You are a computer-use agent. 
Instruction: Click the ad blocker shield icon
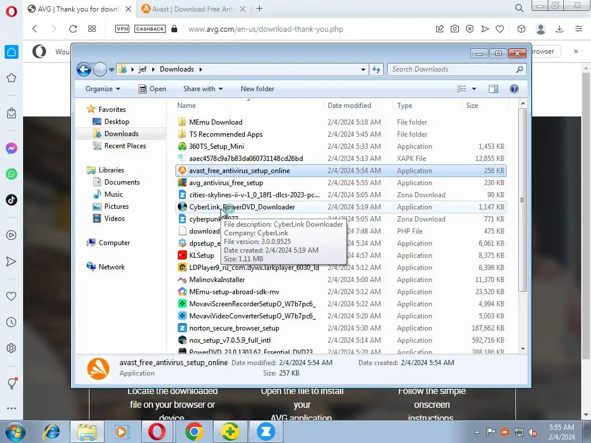[x=470, y=29]
